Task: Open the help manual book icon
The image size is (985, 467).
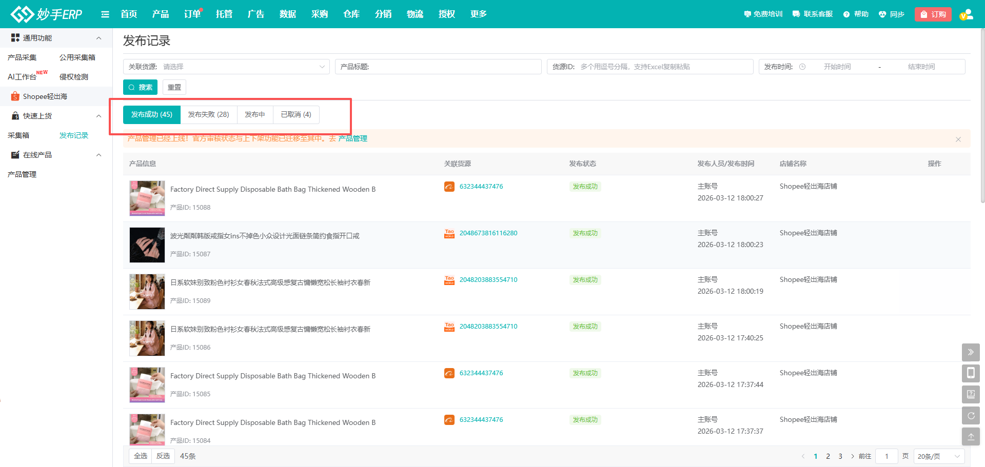Action: (971, 394)
